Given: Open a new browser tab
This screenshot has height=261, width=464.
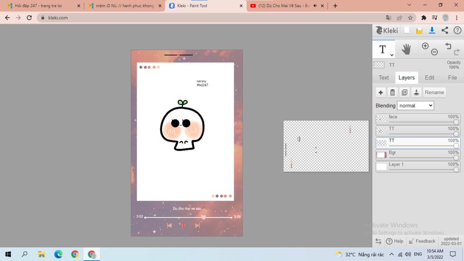Looking at the screenshot, I should click(x=335, y=5).
